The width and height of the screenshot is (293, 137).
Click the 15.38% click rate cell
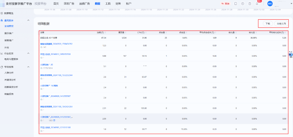point(184,129)
